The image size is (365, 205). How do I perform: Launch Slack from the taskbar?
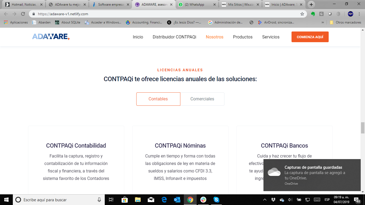[x=203, y=200]
